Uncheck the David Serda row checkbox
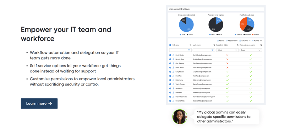 click(170, 55)
